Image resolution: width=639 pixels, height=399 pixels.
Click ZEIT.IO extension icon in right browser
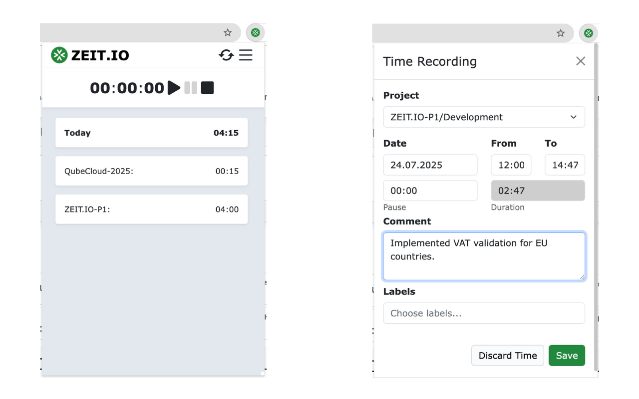coord(589,33)
